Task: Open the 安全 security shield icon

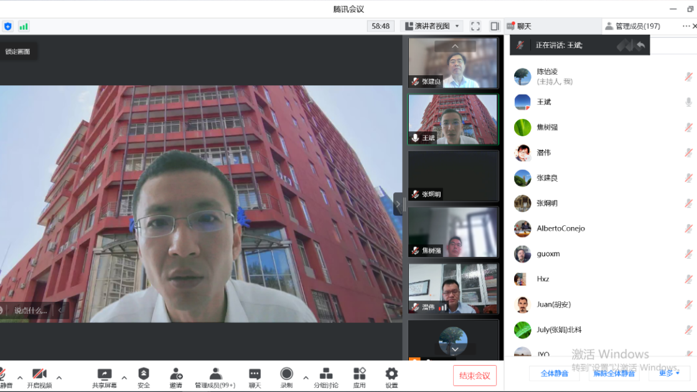Action: 144,374
